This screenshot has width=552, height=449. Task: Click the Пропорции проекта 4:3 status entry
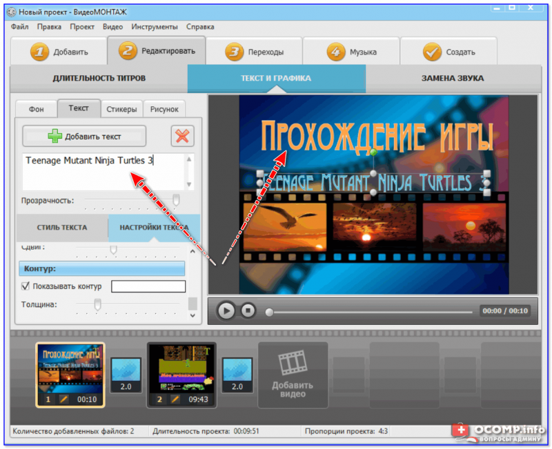(346, 431)
